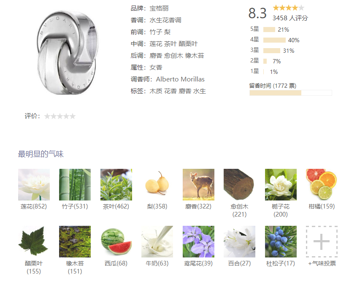Click the lily 百合 scent image

coord(240,241)
